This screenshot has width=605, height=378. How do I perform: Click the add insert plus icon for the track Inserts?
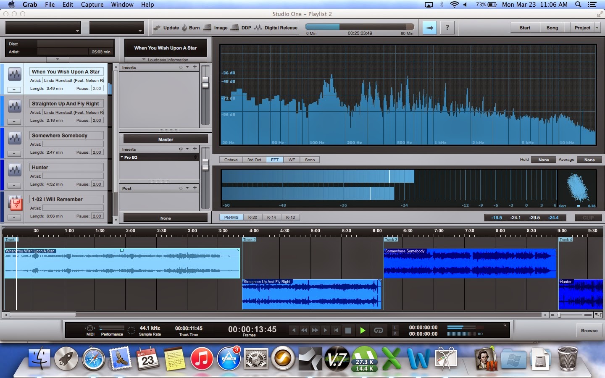tap(195, 67)
